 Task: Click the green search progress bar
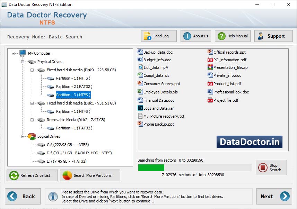coord(151,167)
